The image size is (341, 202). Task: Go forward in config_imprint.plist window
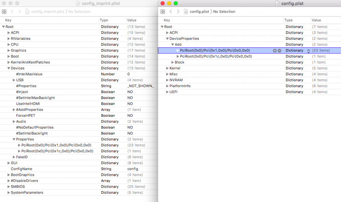pyautogui.click(x=19, y=12)
